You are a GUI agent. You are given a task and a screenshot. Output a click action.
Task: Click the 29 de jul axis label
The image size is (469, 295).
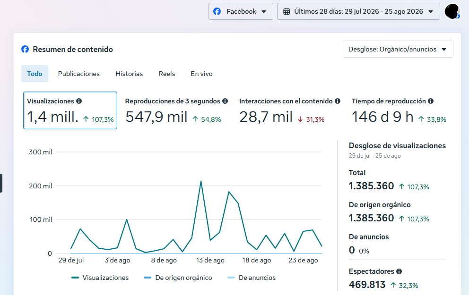[71, 260]
